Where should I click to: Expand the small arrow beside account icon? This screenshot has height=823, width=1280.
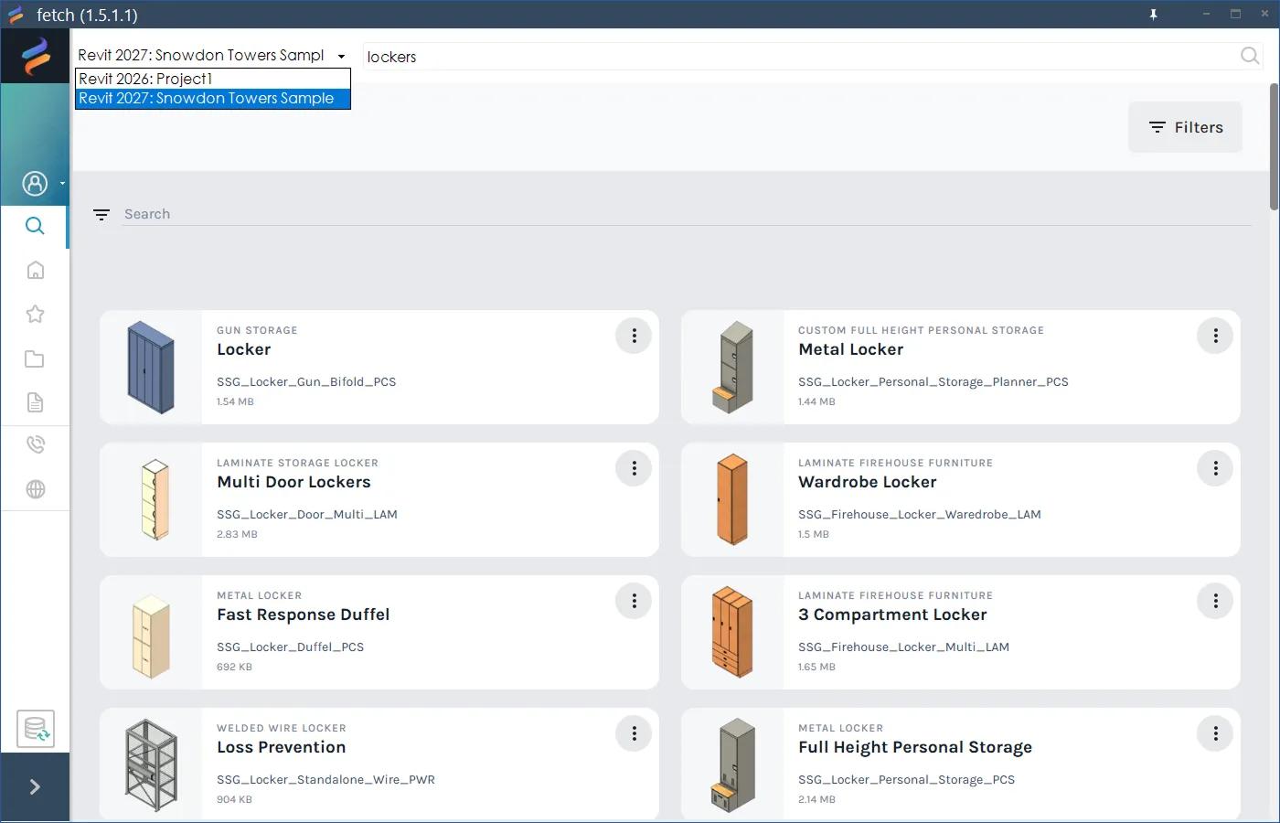tap(62, 184)
